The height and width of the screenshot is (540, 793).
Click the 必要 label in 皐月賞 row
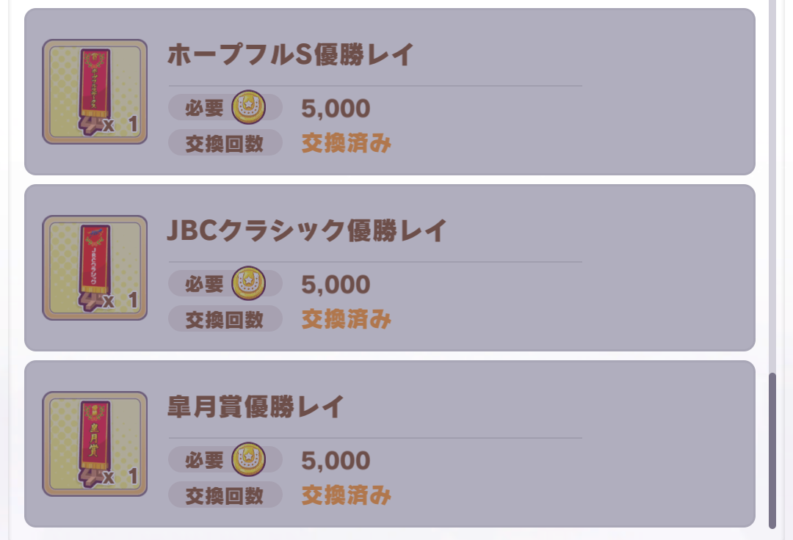[x=204, y=460]
